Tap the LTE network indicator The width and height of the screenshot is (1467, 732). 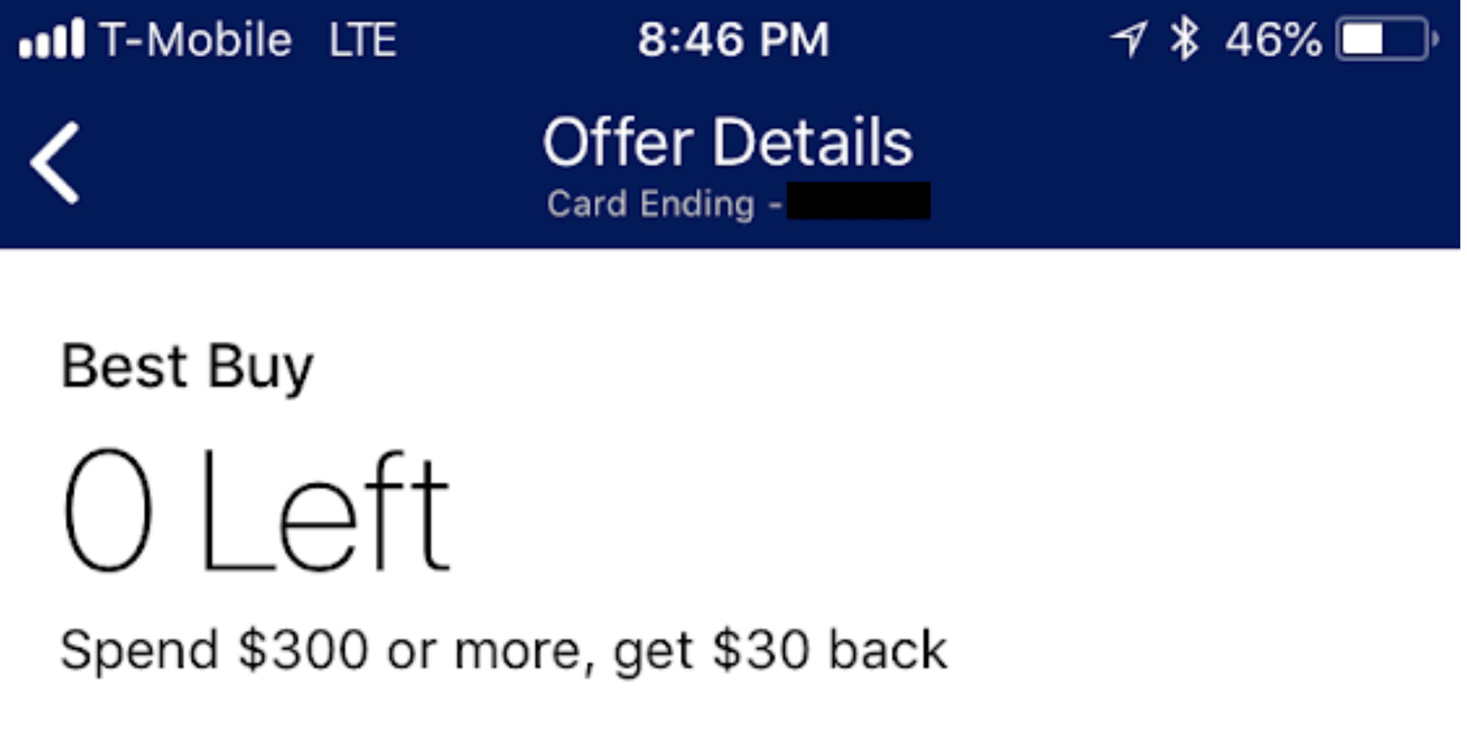click(x=363, y=40)
